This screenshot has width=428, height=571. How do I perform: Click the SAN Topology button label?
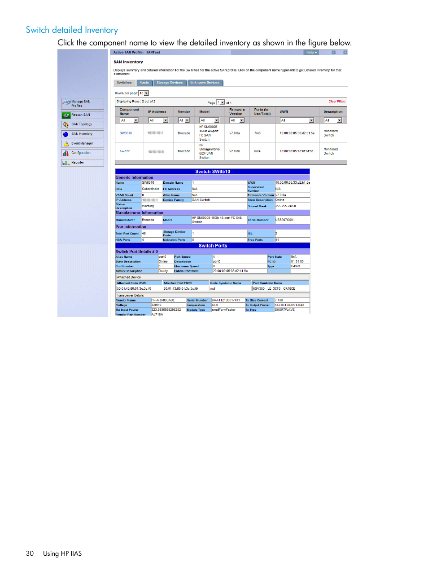[82, 124]
